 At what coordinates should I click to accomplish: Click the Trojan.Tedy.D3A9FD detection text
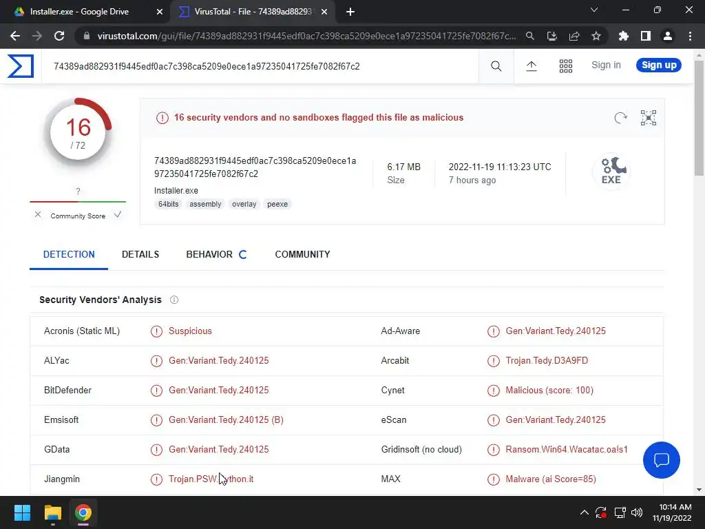tap(547, 361)
